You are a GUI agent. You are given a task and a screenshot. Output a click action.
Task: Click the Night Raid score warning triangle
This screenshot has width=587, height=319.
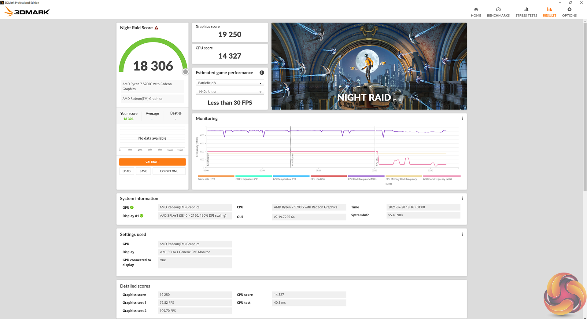[156, 28]
